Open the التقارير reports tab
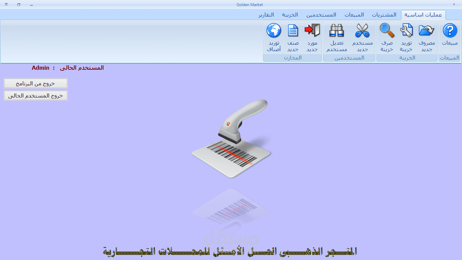This screenshot has width=462, height=260. (x=266, y=15)
